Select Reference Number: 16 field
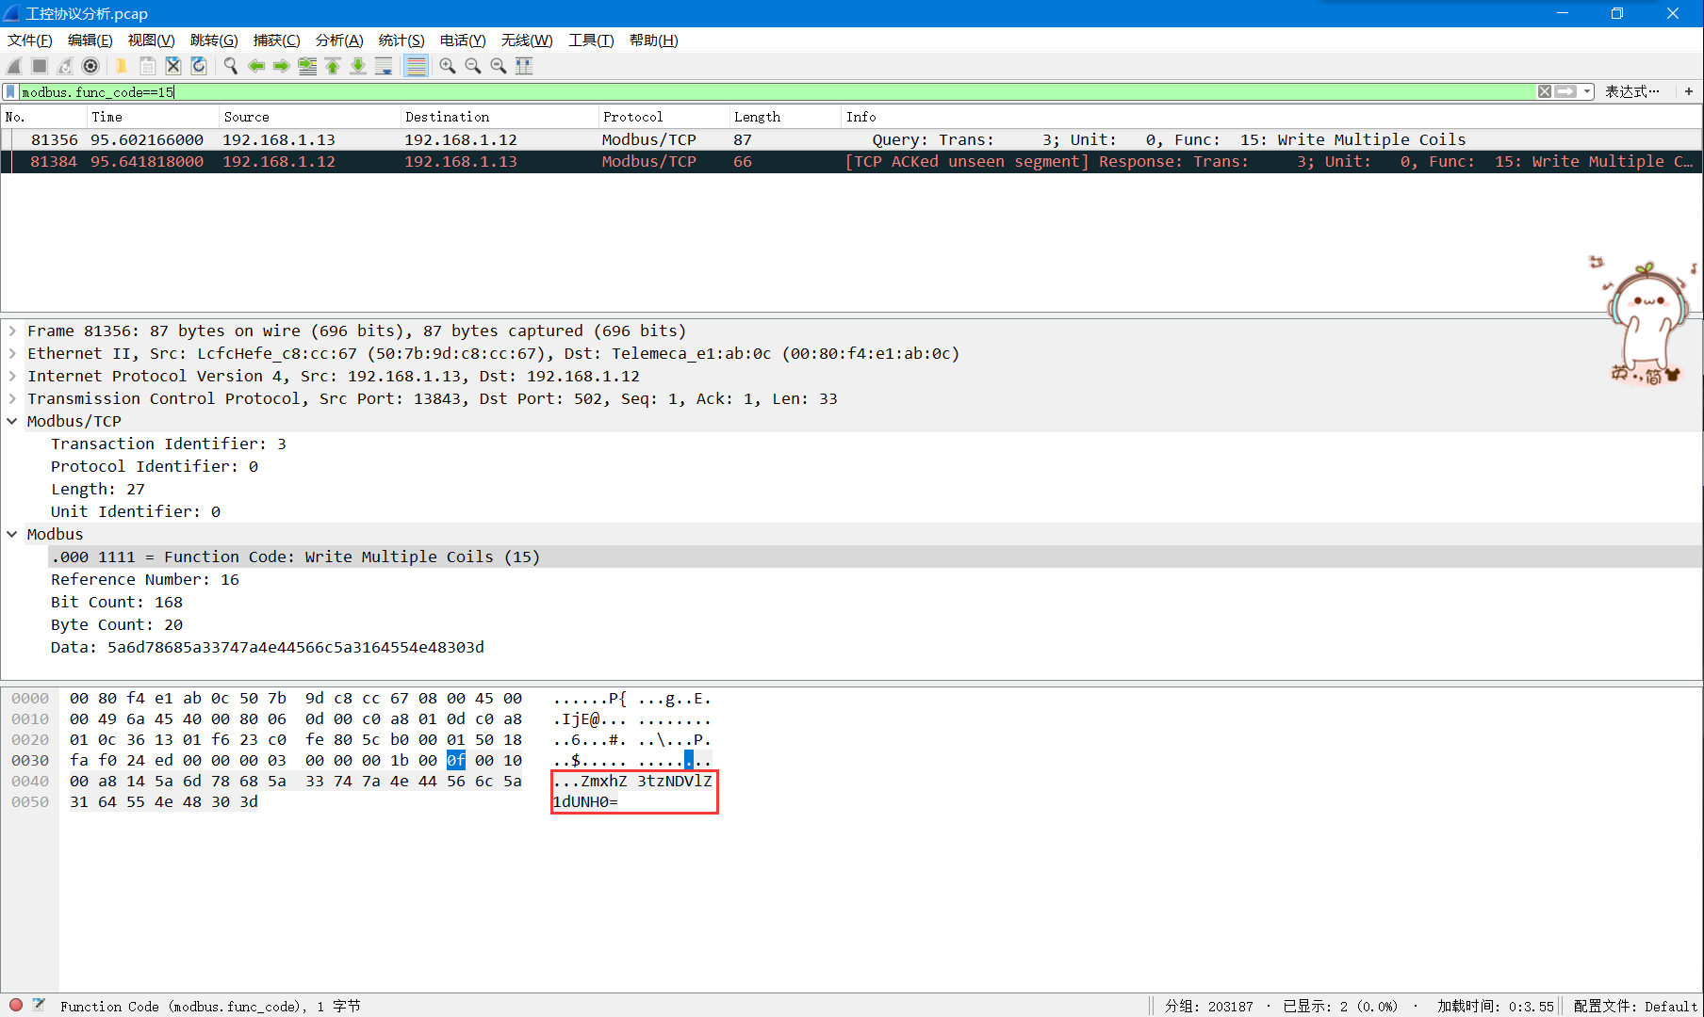1704x1017 pixels. [x=145, y=580]
